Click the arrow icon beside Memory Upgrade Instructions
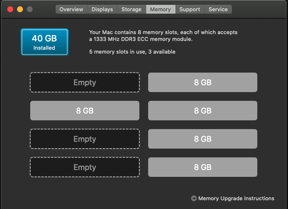 [194, 198]
